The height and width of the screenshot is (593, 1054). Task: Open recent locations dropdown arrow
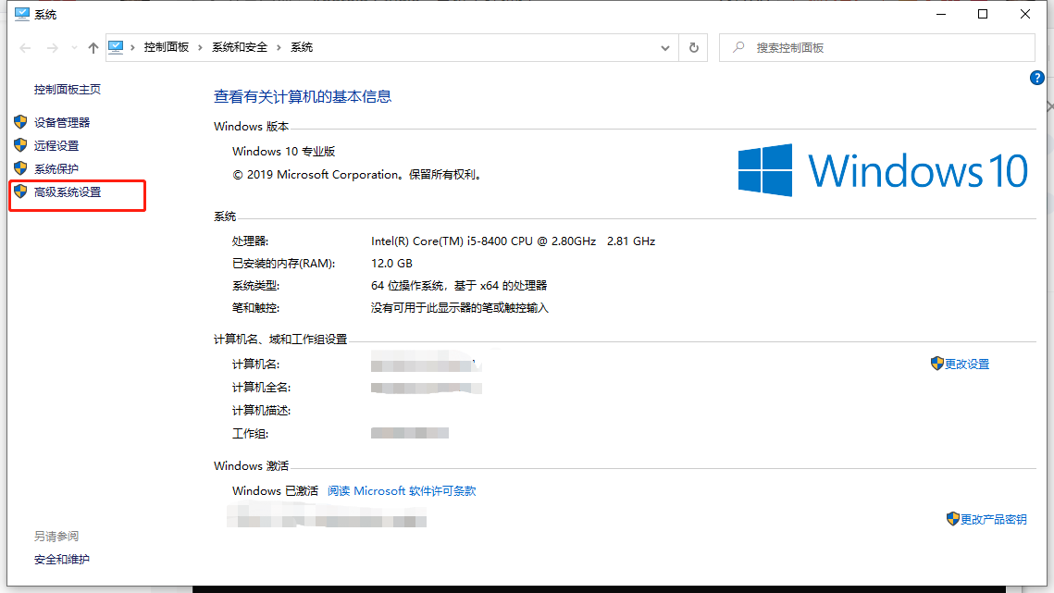[74, 48]
